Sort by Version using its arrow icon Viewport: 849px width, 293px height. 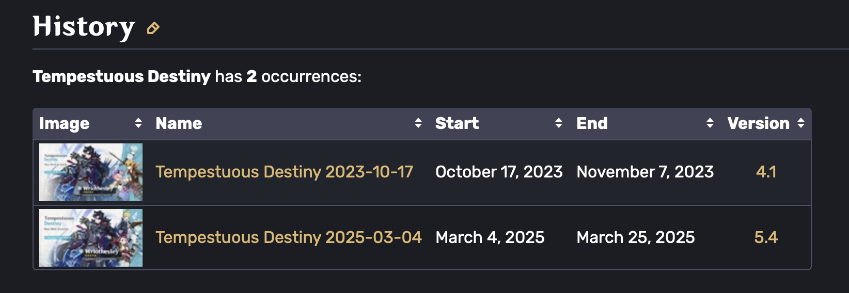pyautogui.click(x=801, y=123)
